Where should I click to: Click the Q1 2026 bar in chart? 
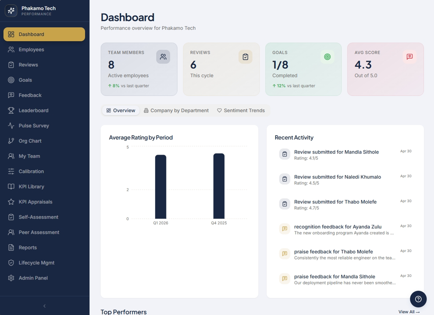tap(160, 187)
